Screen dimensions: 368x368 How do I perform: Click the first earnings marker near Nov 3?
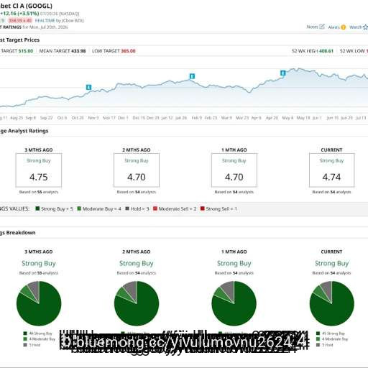click(89, 87)
